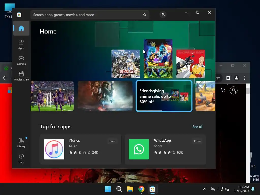This screenshot has height=195, width=260.
Task: Open the notification bell in taskbar
Action: tap(253, 189)
